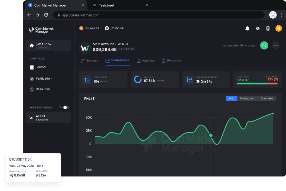Open Journal in CMM Tools

tap(38, 67)
